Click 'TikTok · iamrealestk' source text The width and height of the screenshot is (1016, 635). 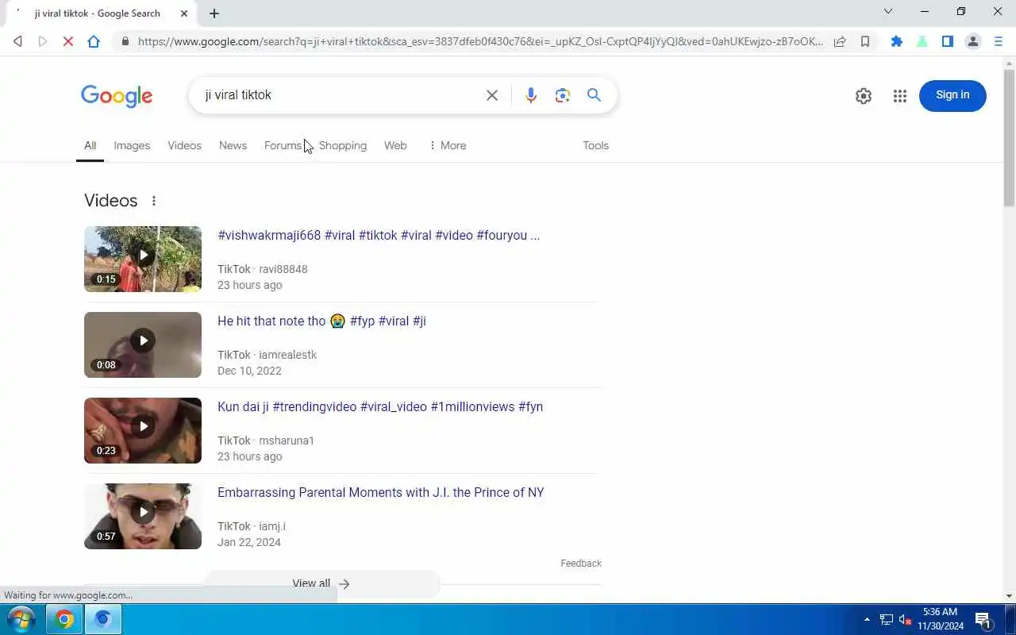pos(267,355)
